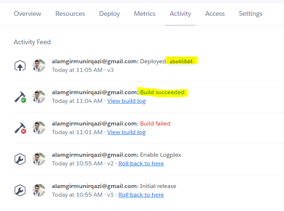Click the Enable Logplex wrench icon
This screenshot has width=284, height=211.
pyautogui.click(x=20, y=159)
